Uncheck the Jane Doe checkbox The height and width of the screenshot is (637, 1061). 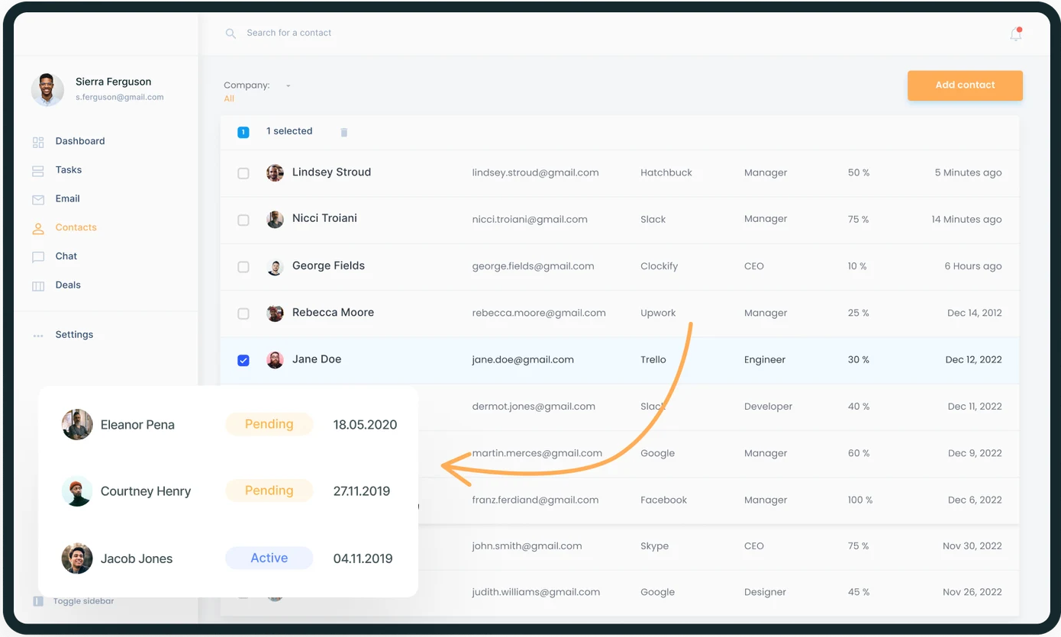tap(243, 360)
